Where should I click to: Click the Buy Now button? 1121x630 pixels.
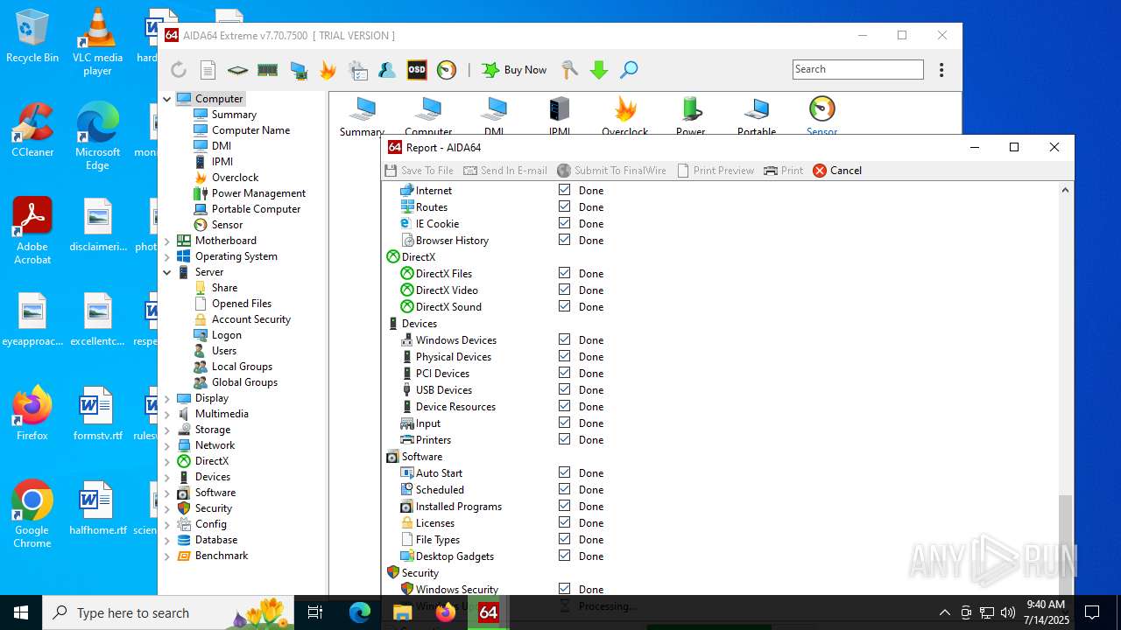click(514, 70)
